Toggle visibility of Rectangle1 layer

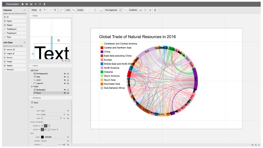point(65,90)
